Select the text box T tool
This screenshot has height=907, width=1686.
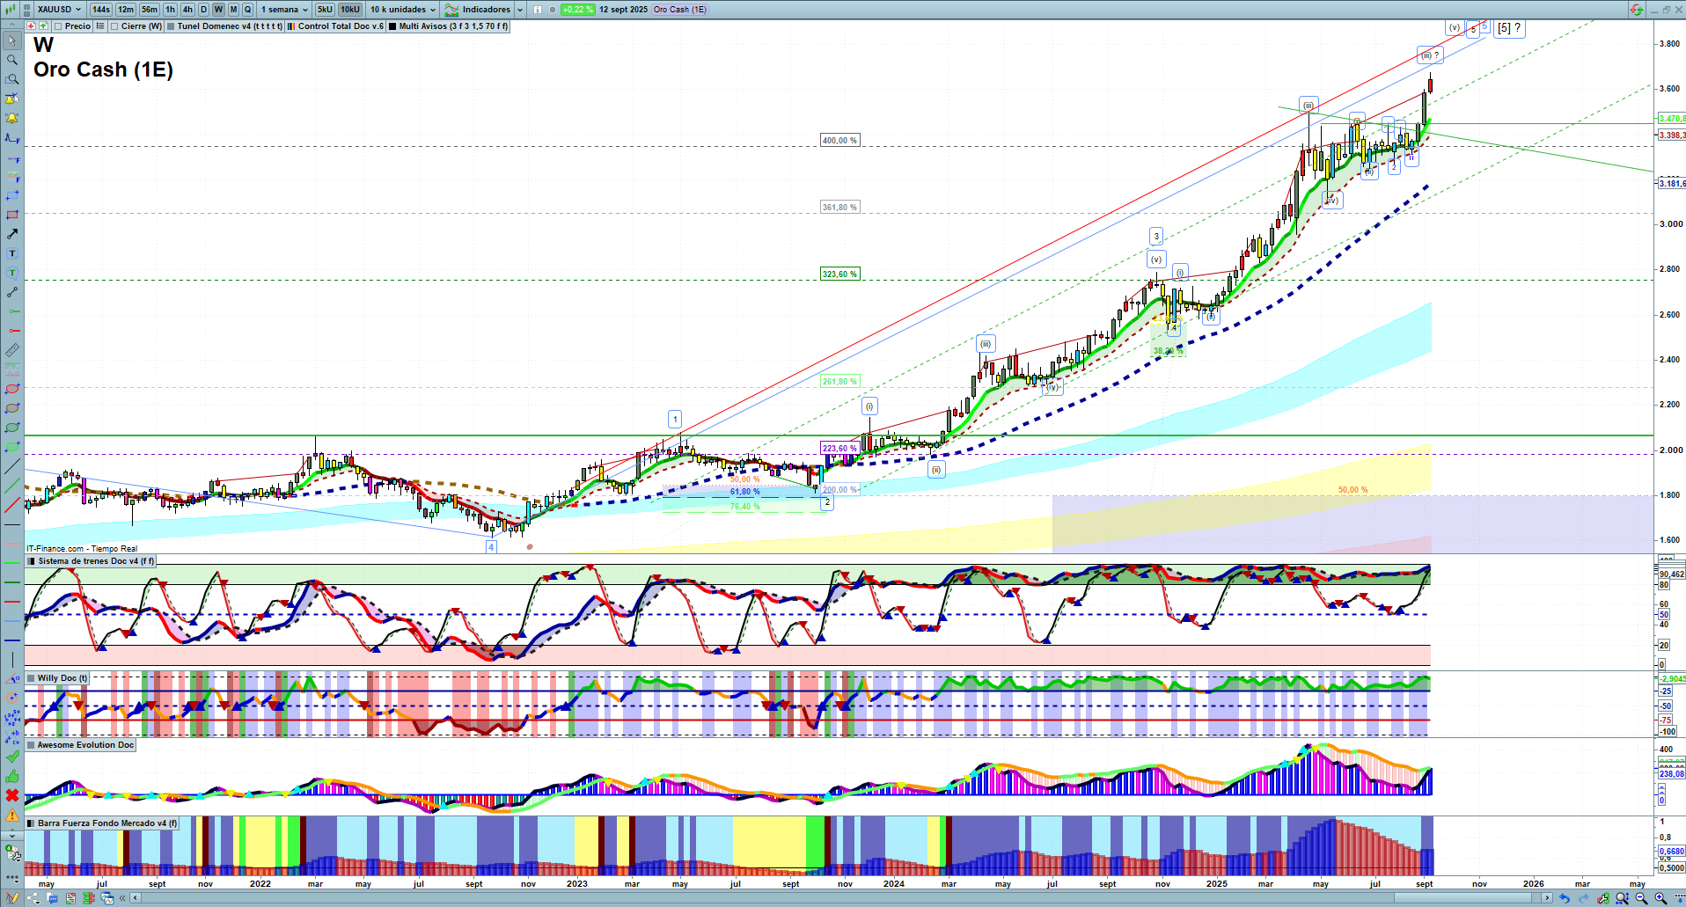(12, 253)
